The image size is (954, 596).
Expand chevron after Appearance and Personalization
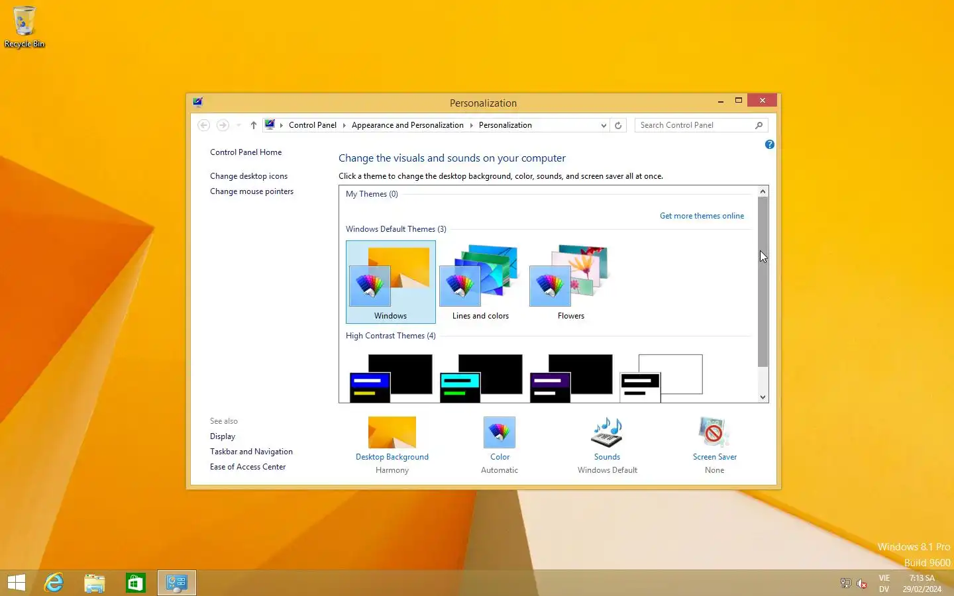tap(472, 125)
